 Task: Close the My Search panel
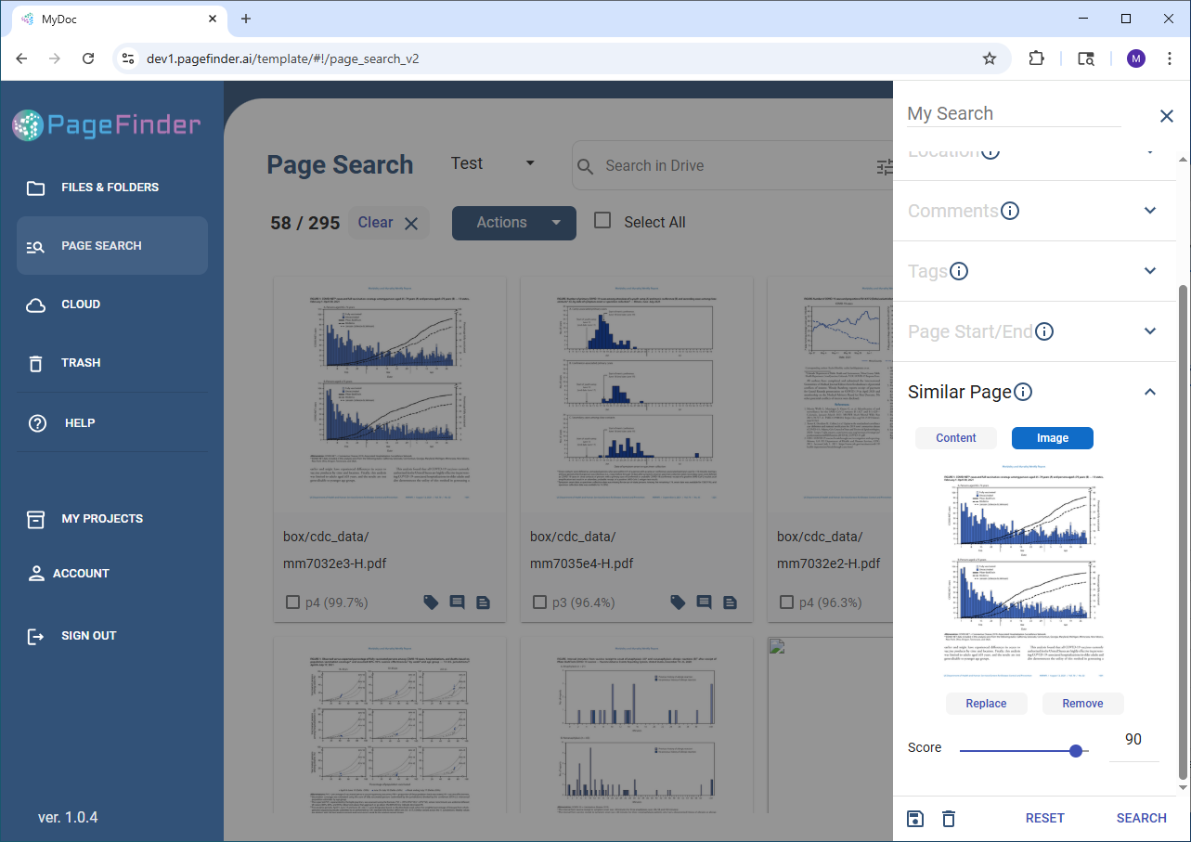[x=1167, y=116]
